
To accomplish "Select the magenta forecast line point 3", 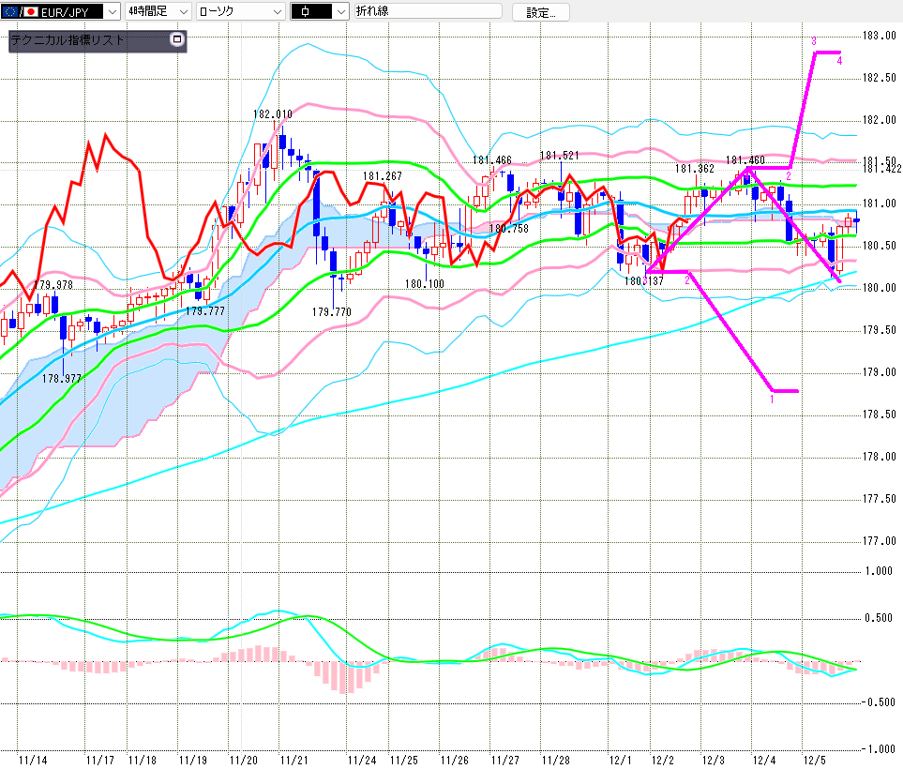I will pos(813,40).
